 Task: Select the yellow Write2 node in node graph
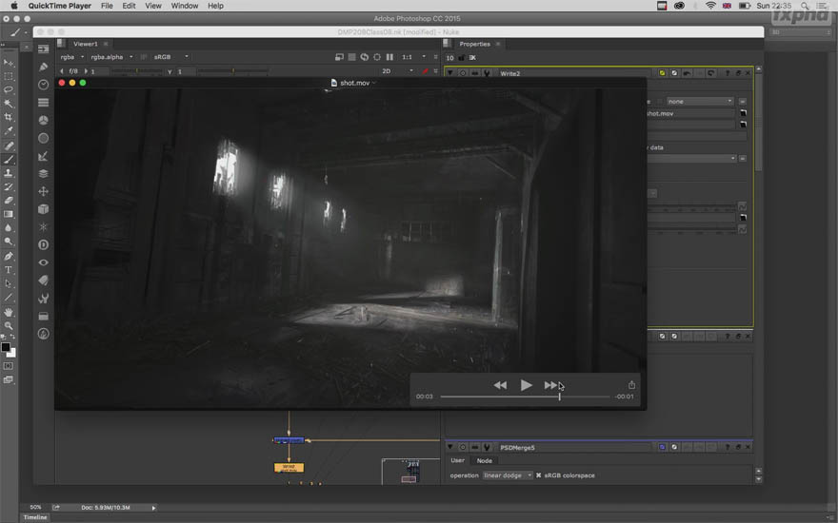(289, 468)
